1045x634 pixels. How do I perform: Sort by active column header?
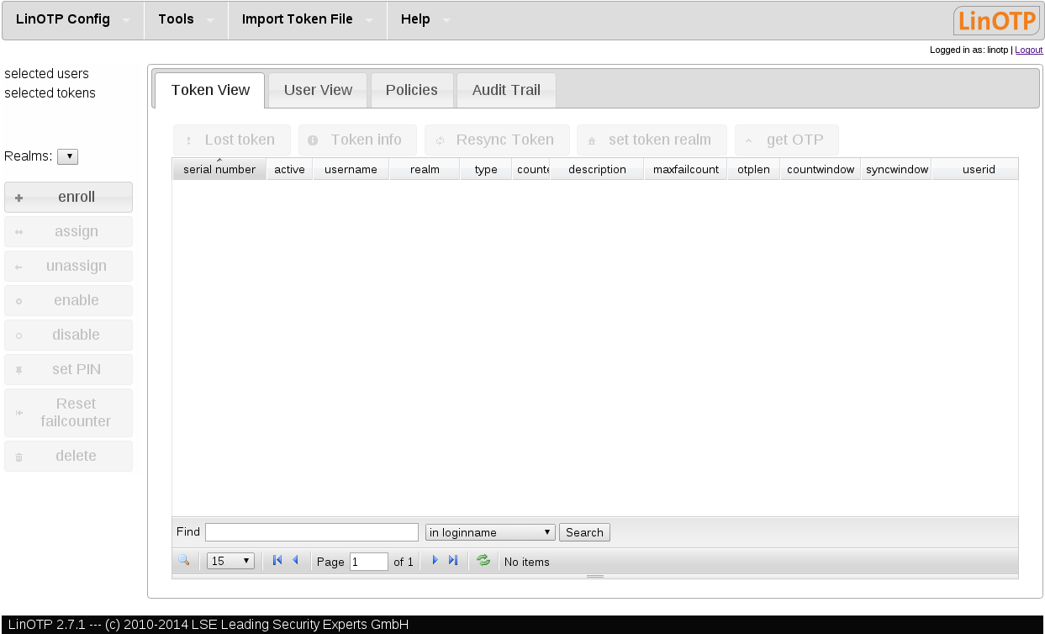(x=290, y=169)
